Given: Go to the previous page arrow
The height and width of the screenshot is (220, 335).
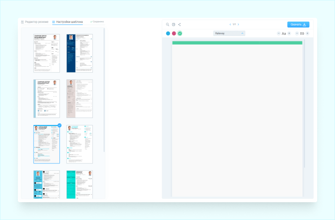Looking at the screenshot, I should click(x=230, y=24).
